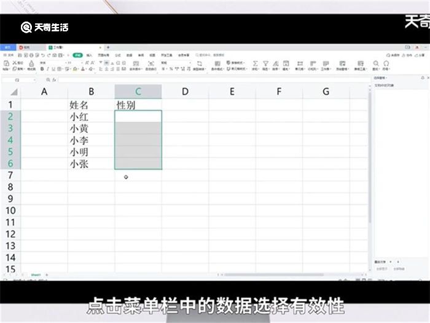Viewport: 430px width, 323px height.
Task: Open the 插入 (Insert) menu tab
Action: pyautogui.click(x=89, y=55)
